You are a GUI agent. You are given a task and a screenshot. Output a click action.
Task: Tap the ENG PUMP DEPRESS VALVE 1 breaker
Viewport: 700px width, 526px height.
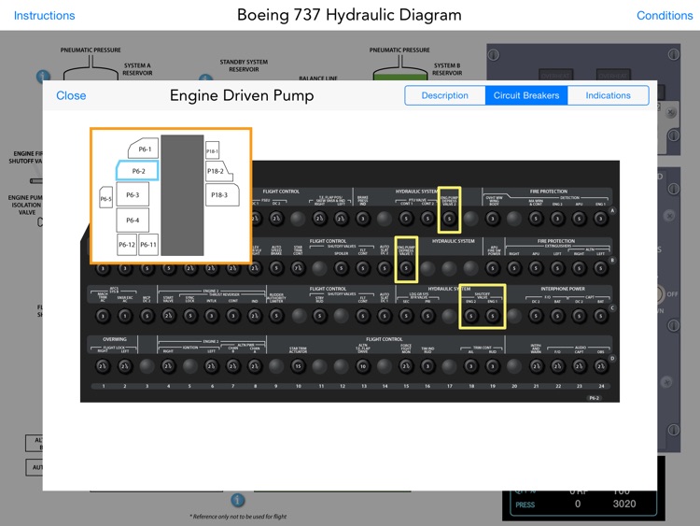point(406,268)
